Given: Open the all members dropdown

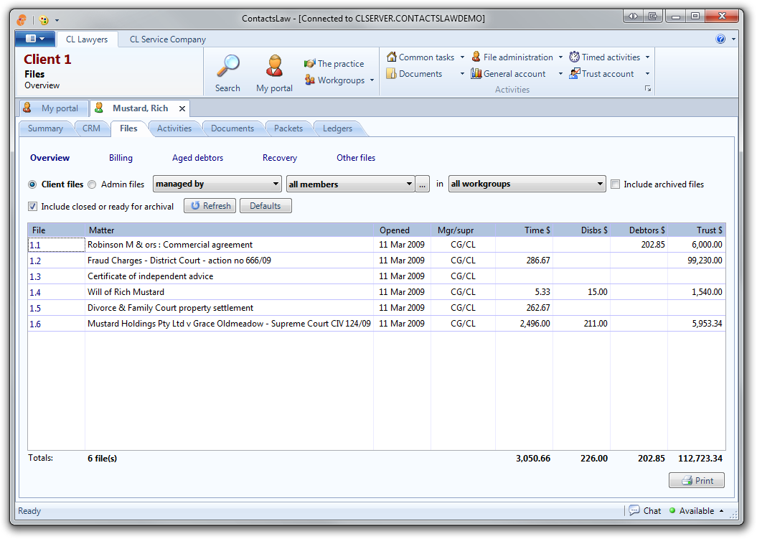Looking at the screenshot, I should [350, 184].
